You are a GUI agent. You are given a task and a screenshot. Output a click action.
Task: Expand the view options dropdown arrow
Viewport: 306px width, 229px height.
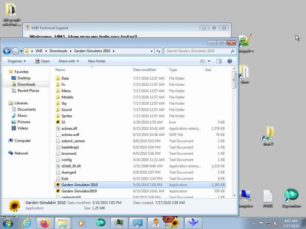tap(209, 61)
